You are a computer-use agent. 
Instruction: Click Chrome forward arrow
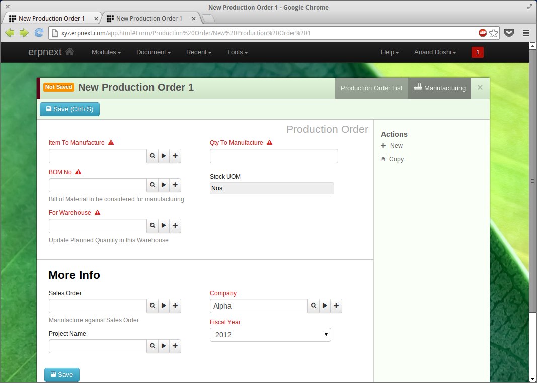(24, 33)
